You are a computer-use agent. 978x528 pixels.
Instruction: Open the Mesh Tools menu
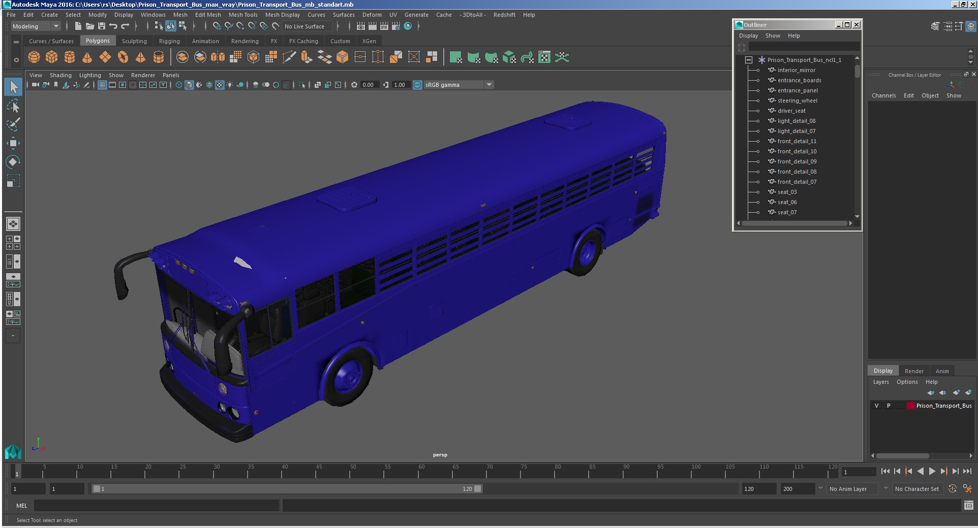click(x=243, y=15)
